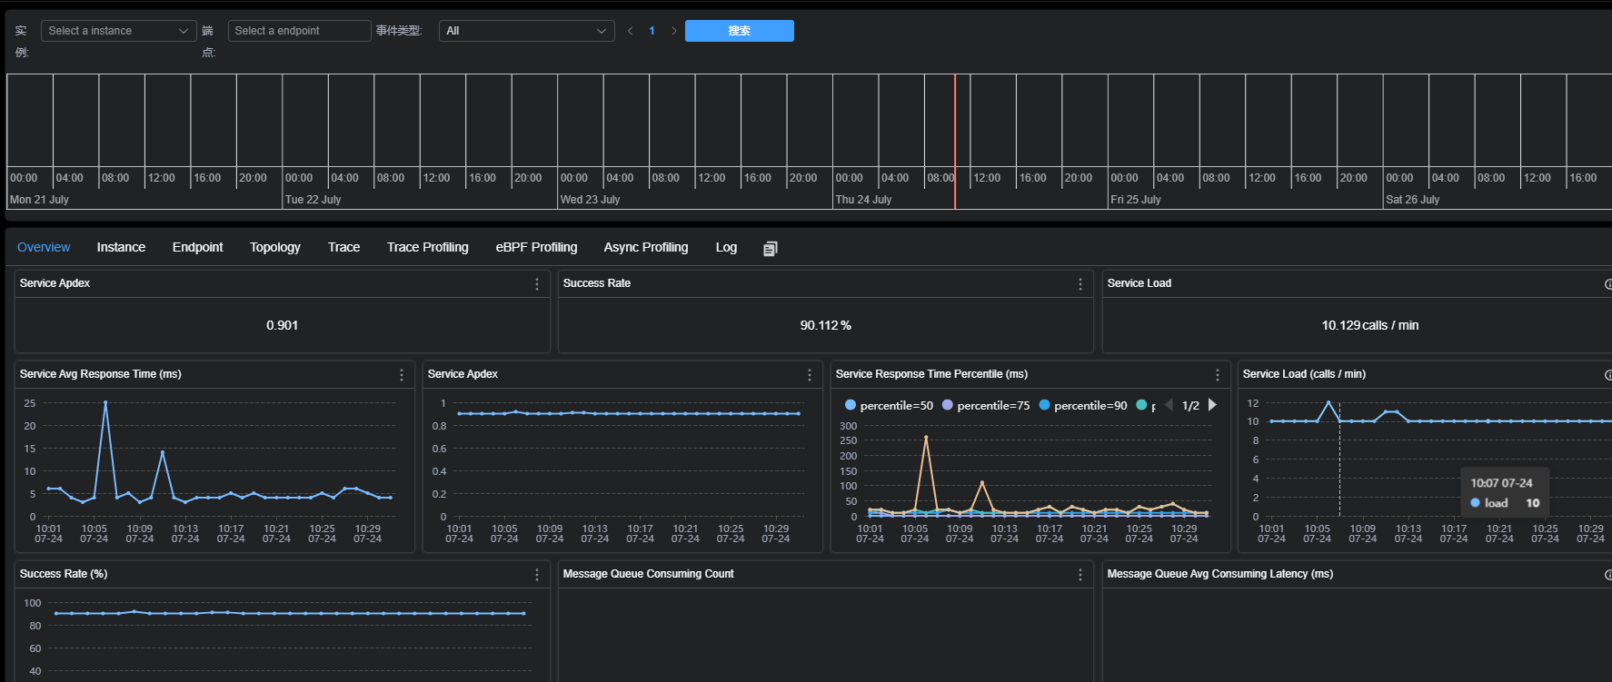The width and height of the screenshot is (1612, 682).
Task: Click the Thu 24 July timeline label
Action: [x=863, y=200]
